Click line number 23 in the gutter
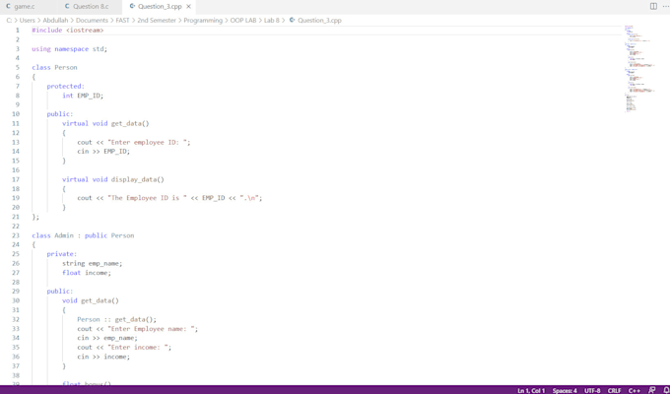 pos(16,235)
